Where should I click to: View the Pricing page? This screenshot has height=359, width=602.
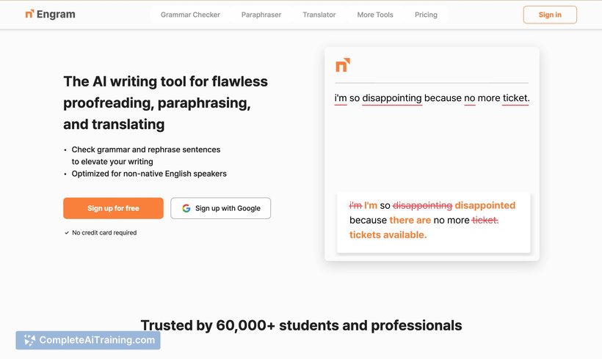426,15
